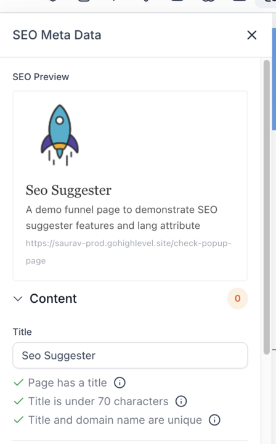276x444 pixels.
Task: Click the rocket image in SEO Preview
Action: point(60,135)
